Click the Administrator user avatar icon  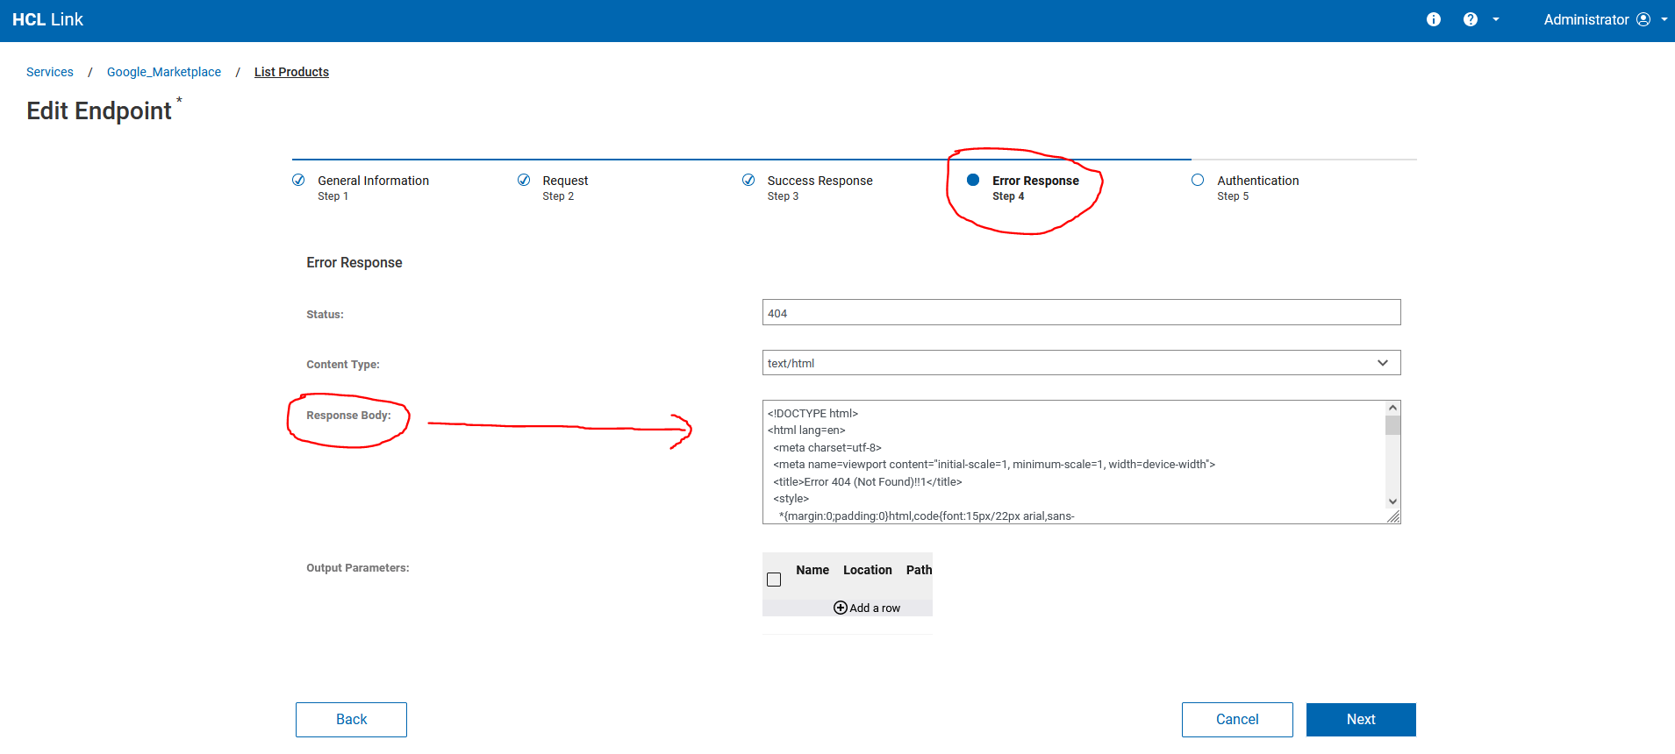[x=1643, y=19]
